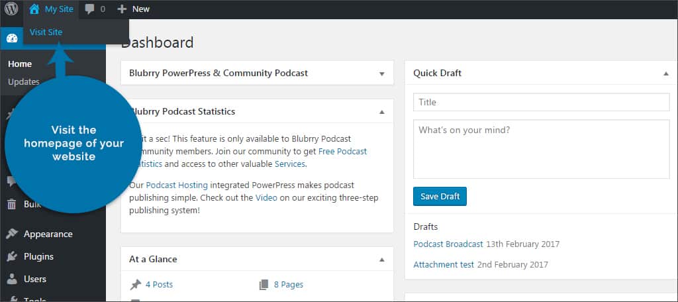Open the Home item in the sidebar
This screenshot has height=302, width=678.
point(20,64)
